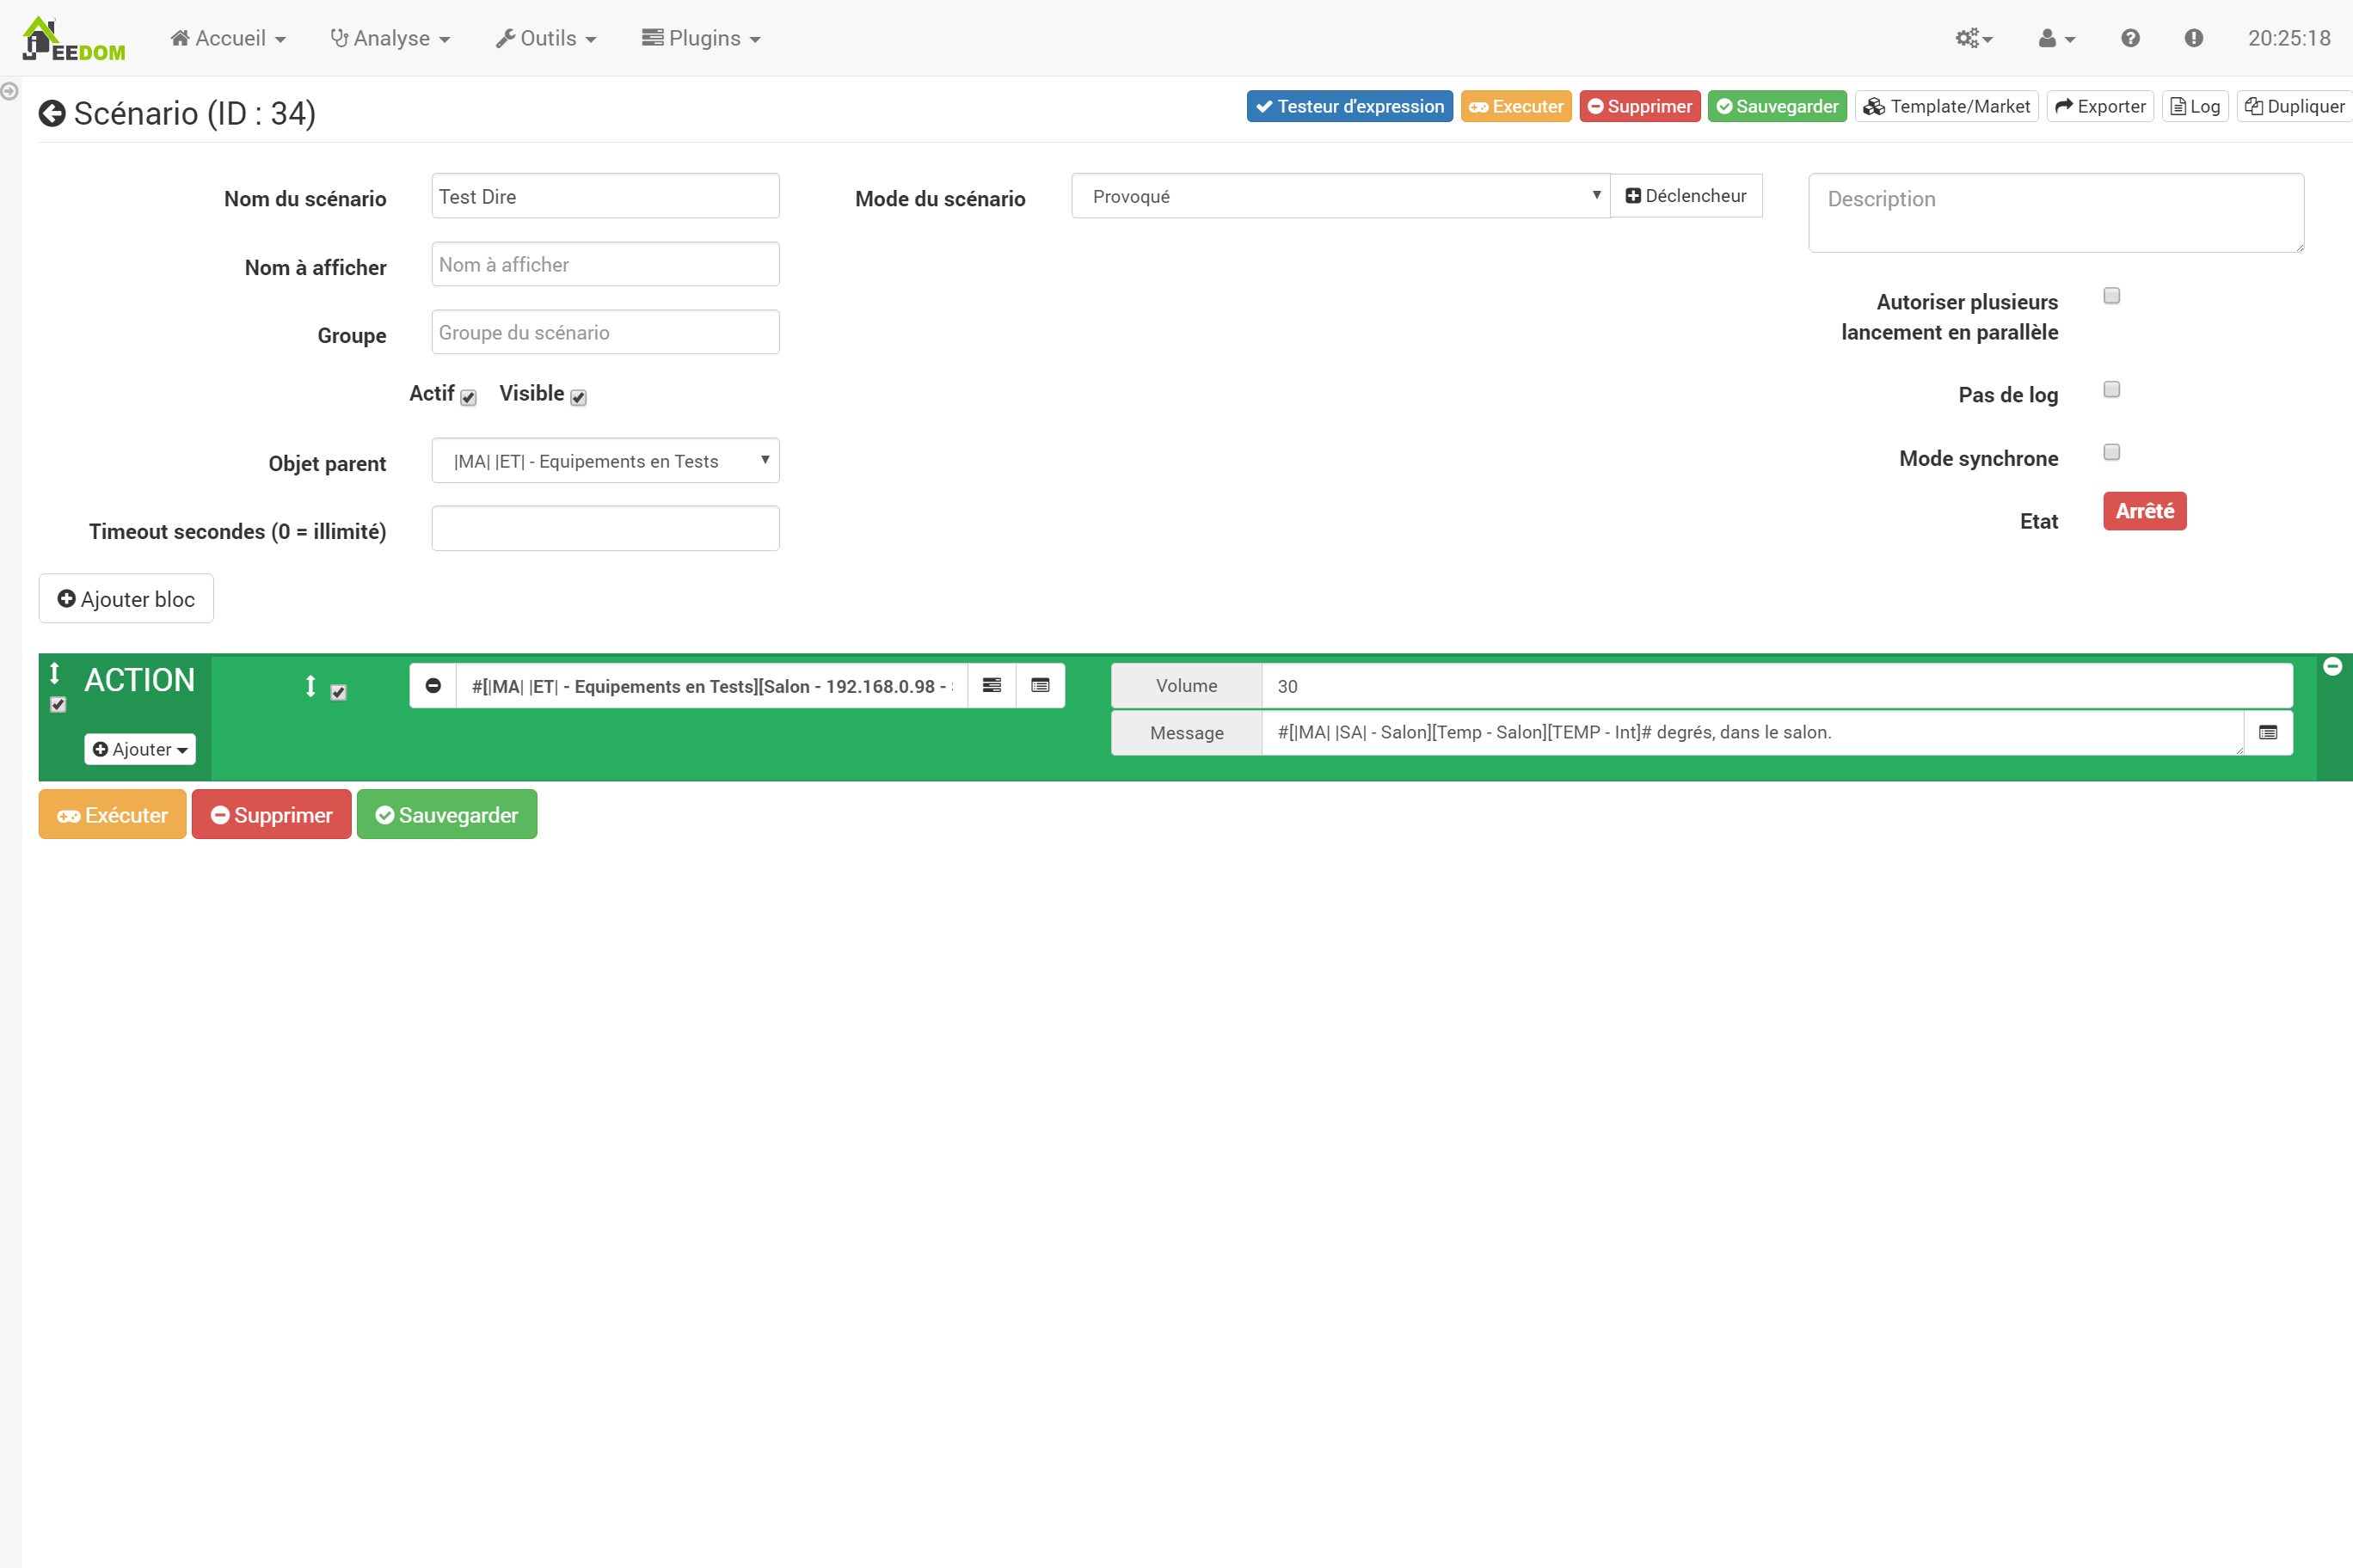
Task: Open the help question-mark icon
Action: coord(2130,38)
